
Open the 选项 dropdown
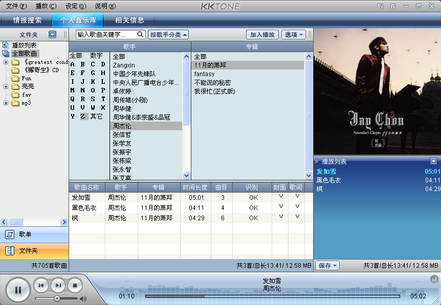coord(294,35)
